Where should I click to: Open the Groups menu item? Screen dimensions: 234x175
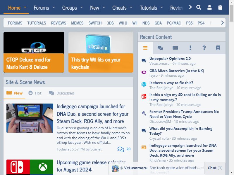[x=69, y=8]
